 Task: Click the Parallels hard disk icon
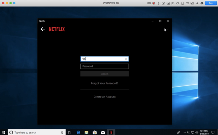[183, 3]
